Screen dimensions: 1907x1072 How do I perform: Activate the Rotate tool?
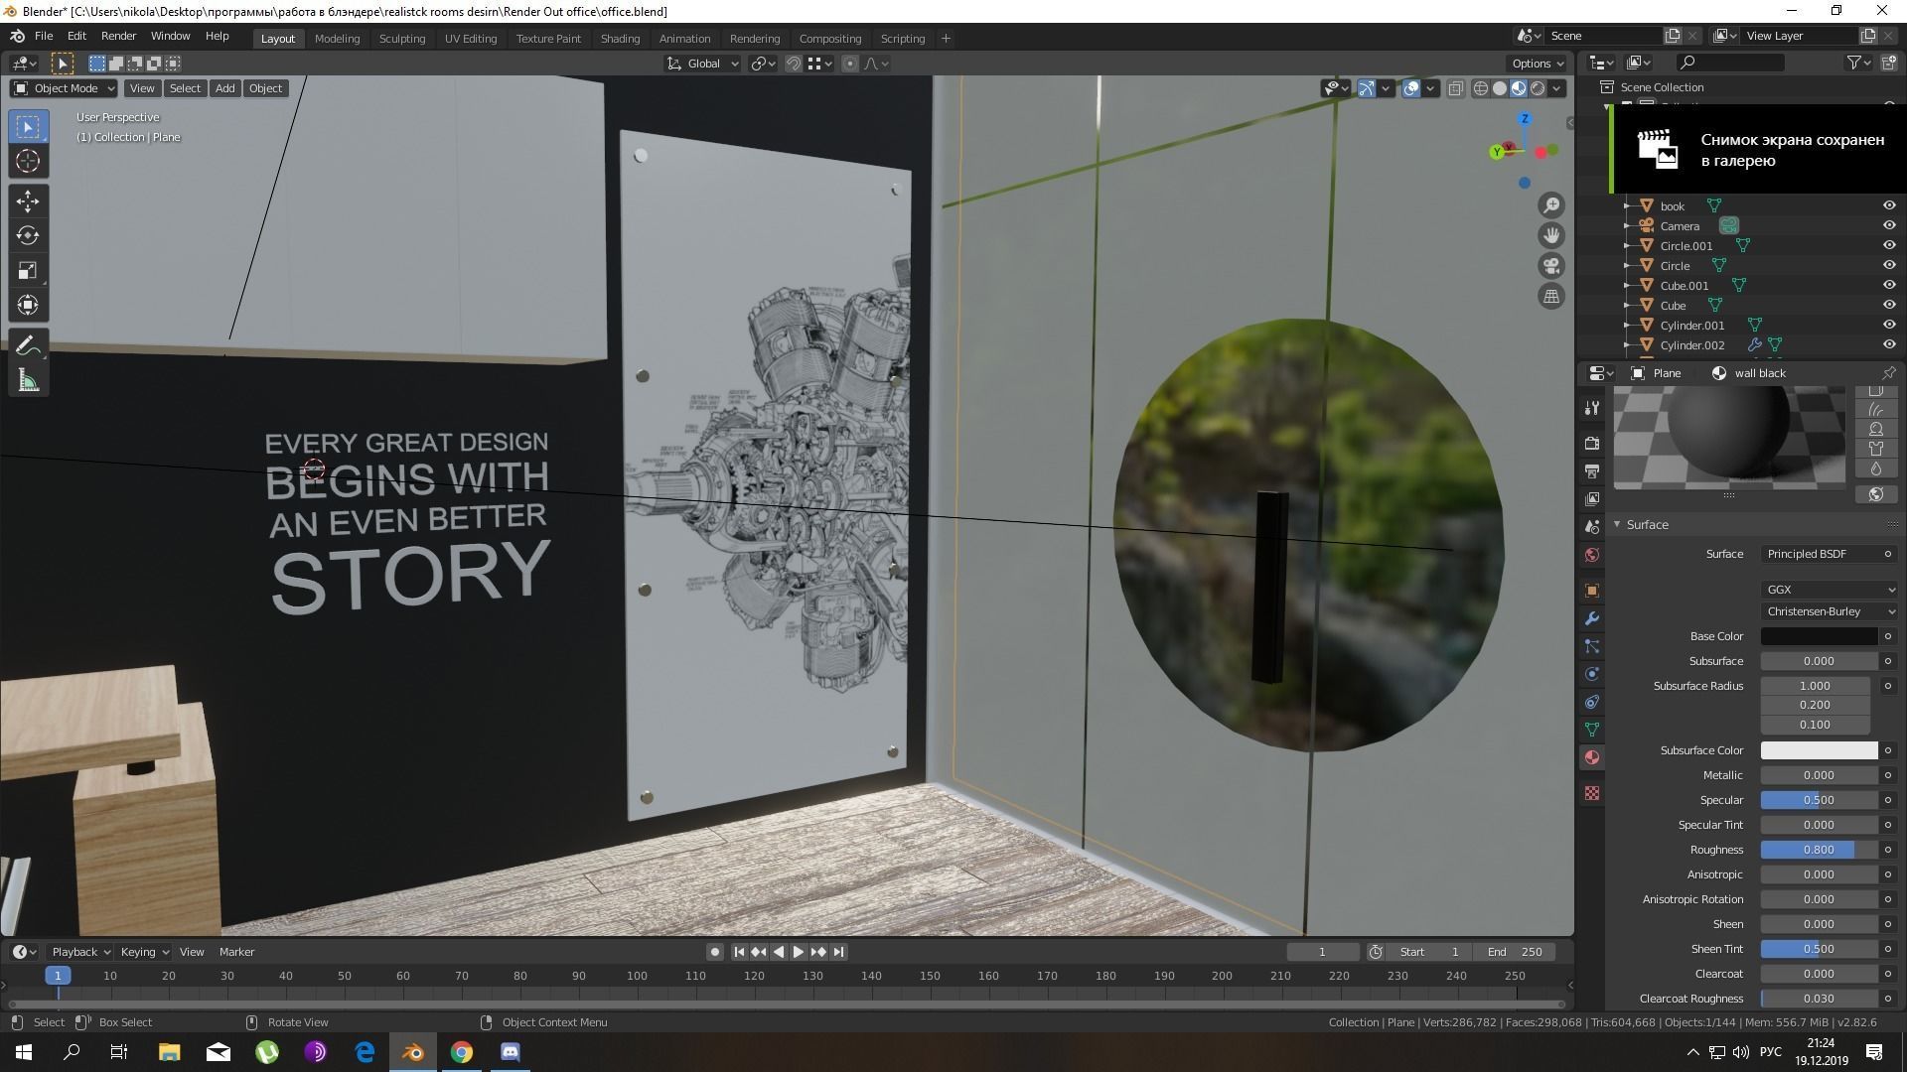pos(28,236)
